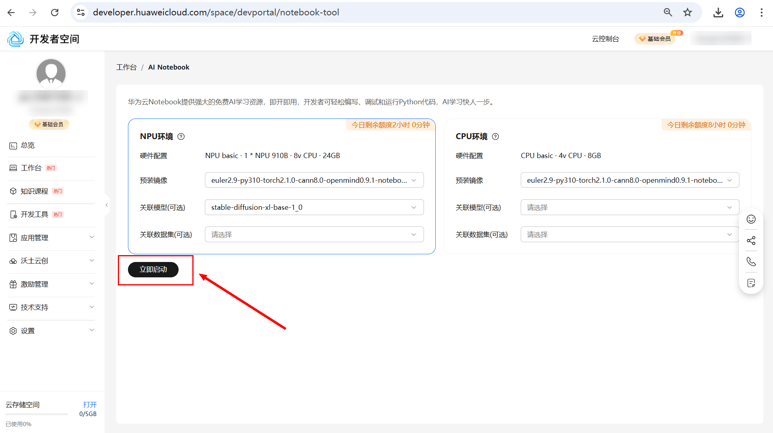The width and height of the screenshot is (773, 433).
Task: Open 云控制台 link in header
Action: pos(605,39)
